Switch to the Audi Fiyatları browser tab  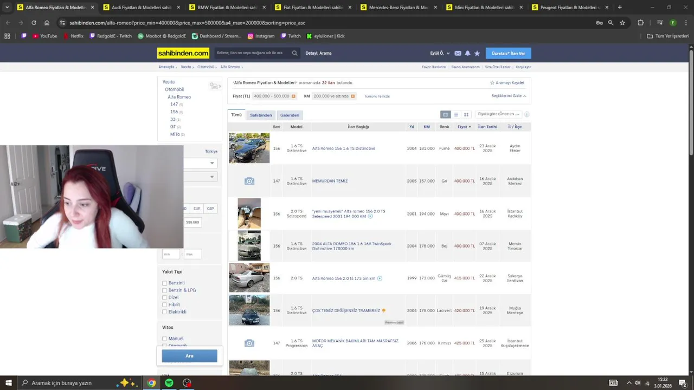click(141, 8)
